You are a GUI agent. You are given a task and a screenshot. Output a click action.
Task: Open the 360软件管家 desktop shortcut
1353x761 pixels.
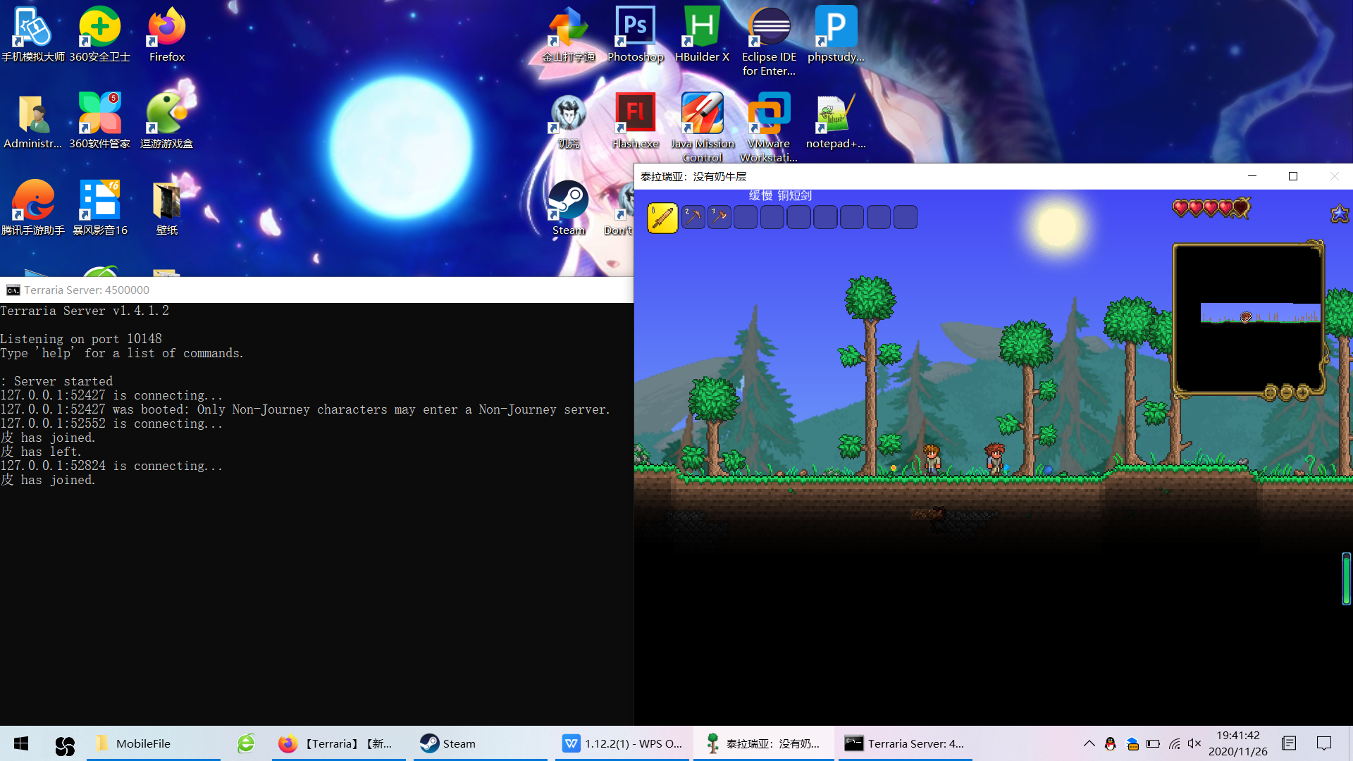(x=99, y=120)
